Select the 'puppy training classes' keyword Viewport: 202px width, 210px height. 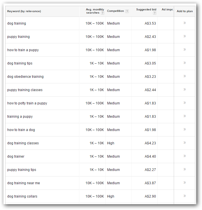tap(25, 90)
